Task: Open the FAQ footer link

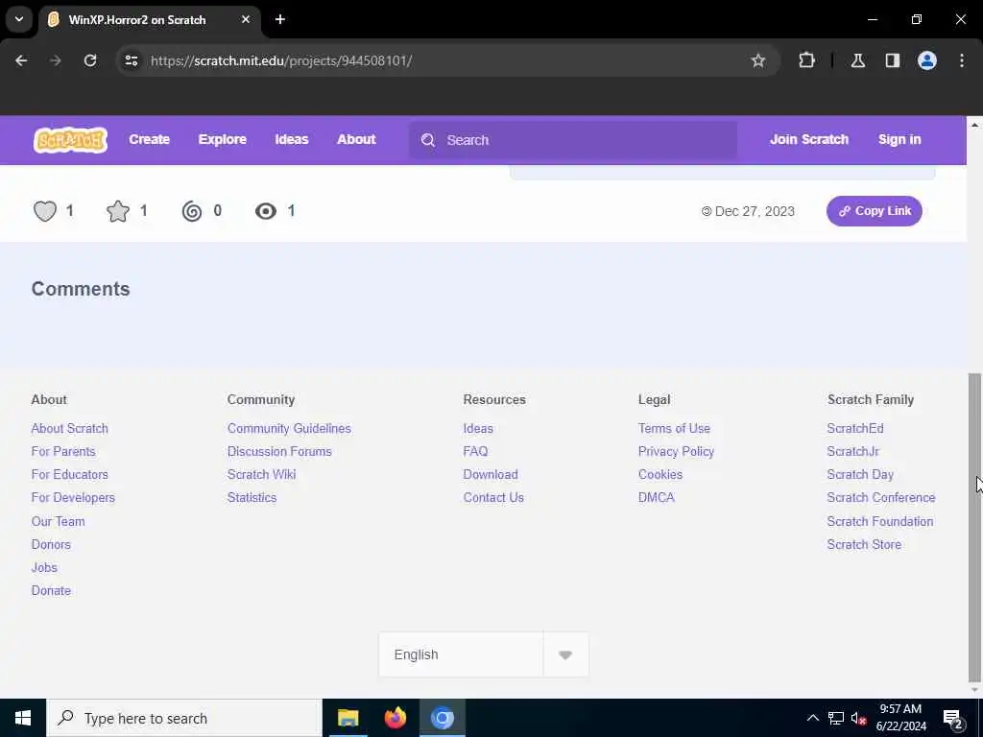Action: [x=475, y=451]
